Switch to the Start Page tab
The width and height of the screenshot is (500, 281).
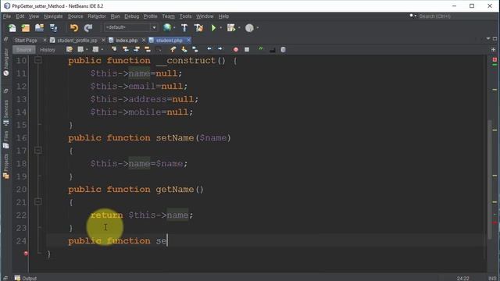26,41
